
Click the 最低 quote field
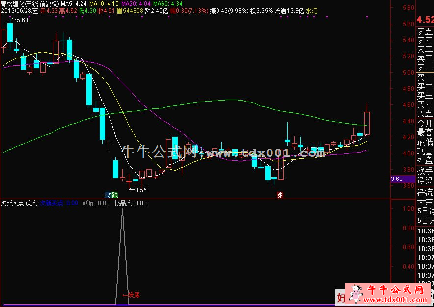[x=425, y=142]
